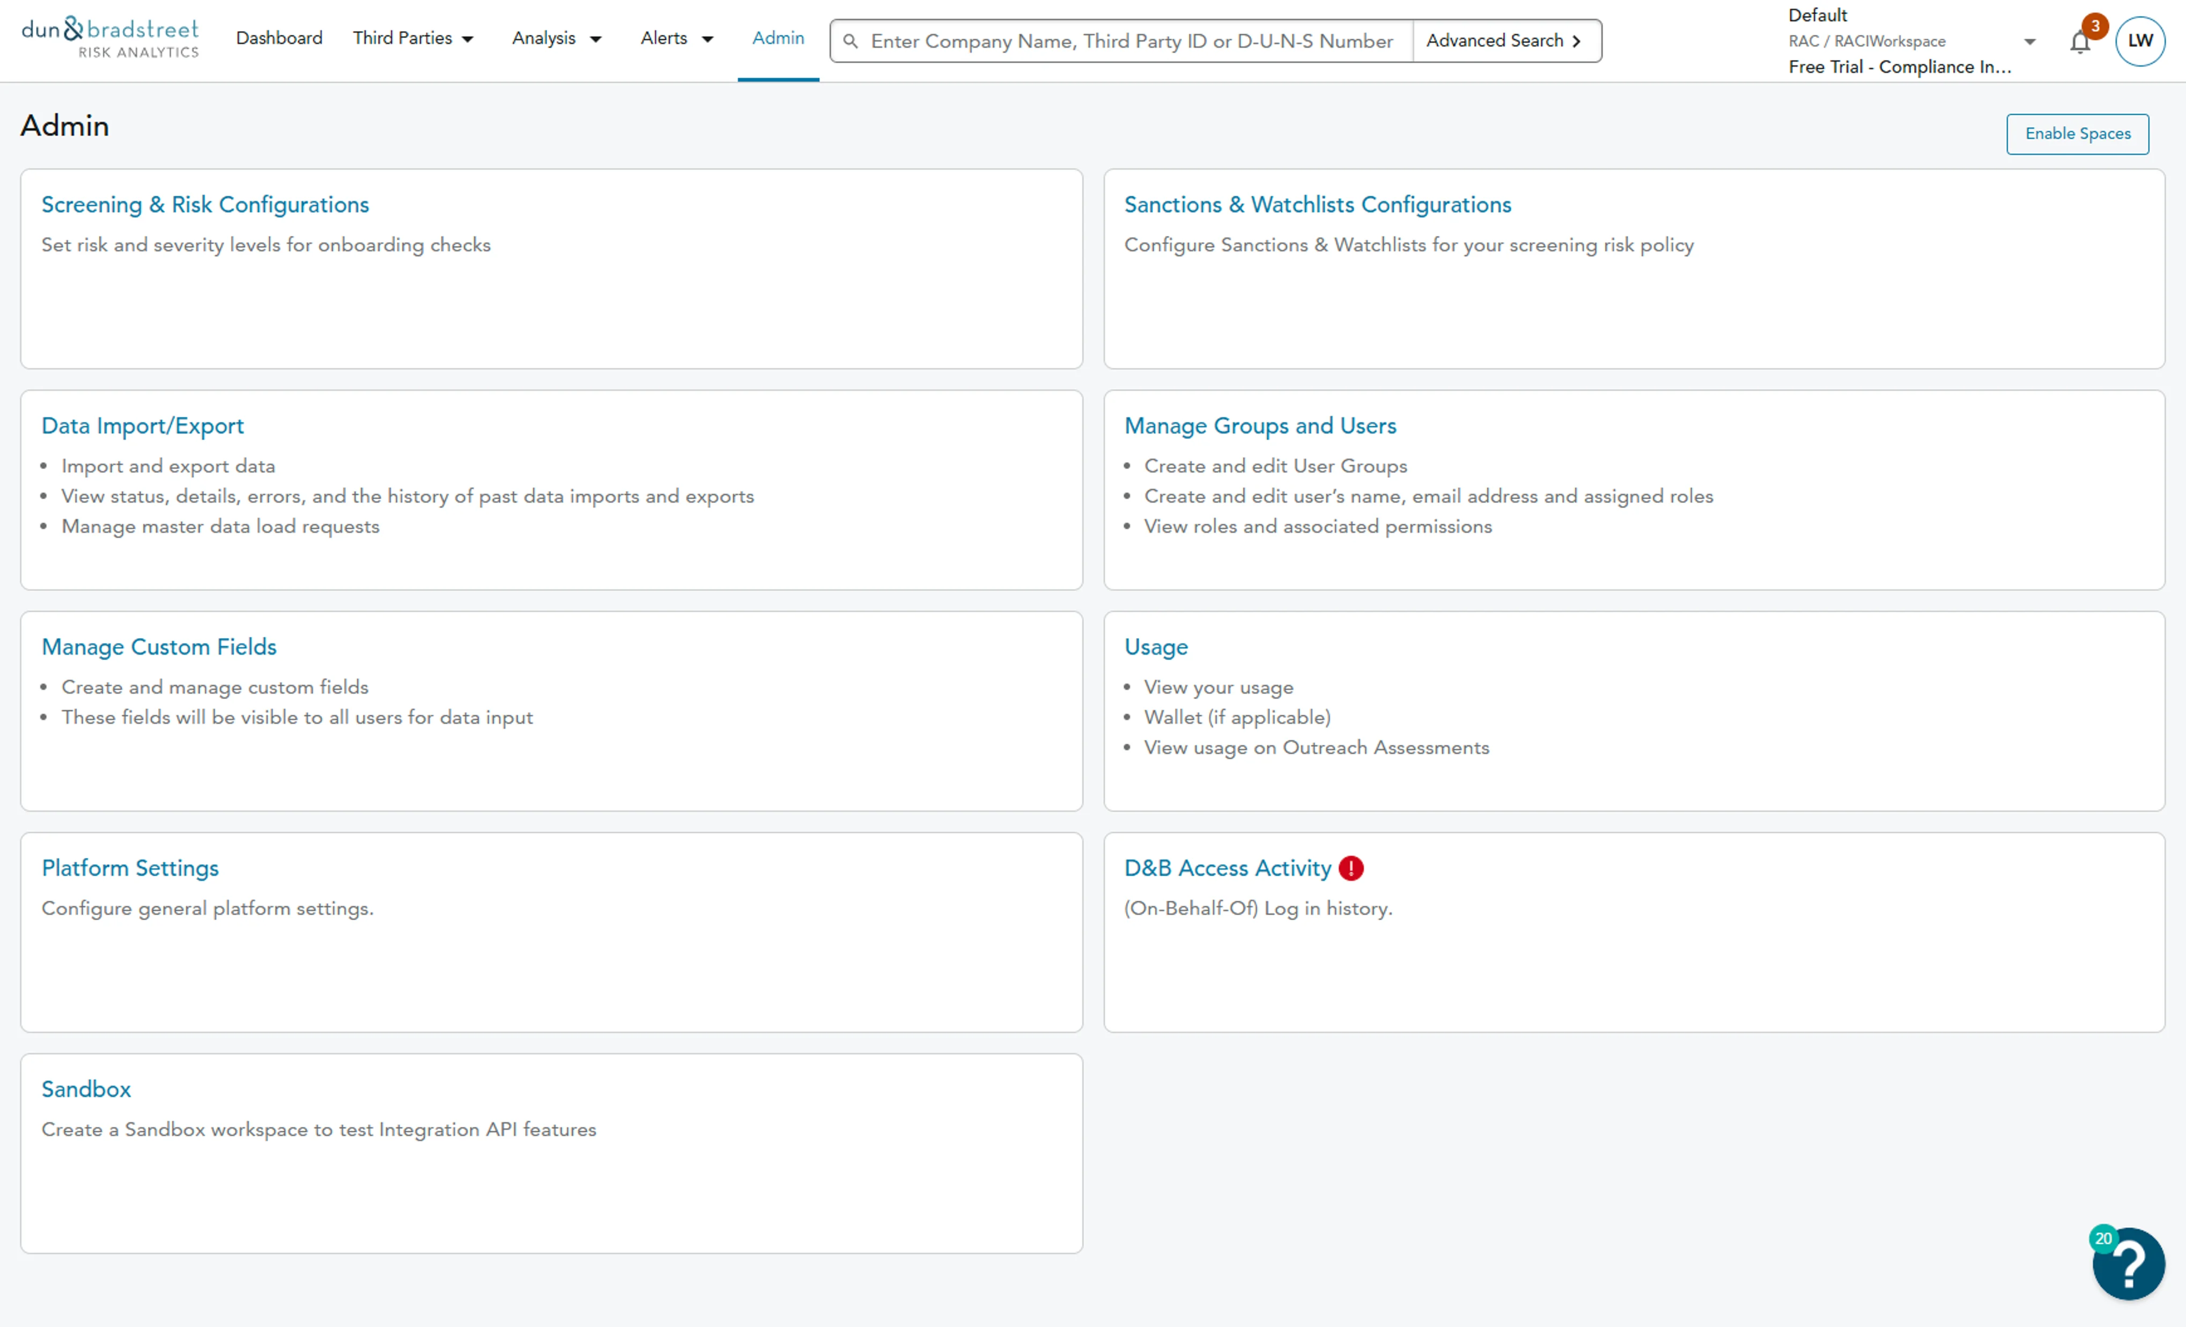Viewport: 2186px width, 1327px height.
Task: Open Sanctions & Watchlists Configurations
Action: pyautogui.click(x=1317, y=204)
